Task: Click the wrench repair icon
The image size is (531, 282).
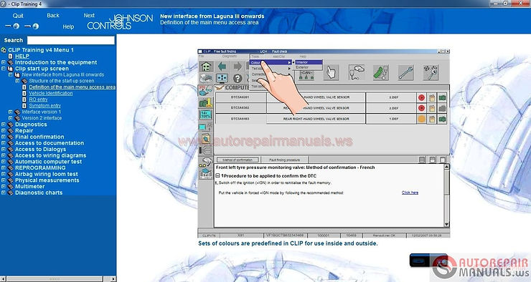Action: (x=405, y=72)
